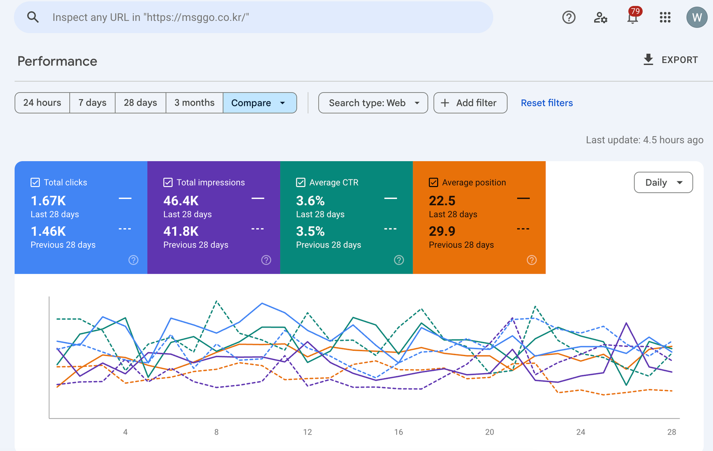Screen dimensions: 713x451
Task: Disable the Average CTR checkbox
Action: pos(301,183)
